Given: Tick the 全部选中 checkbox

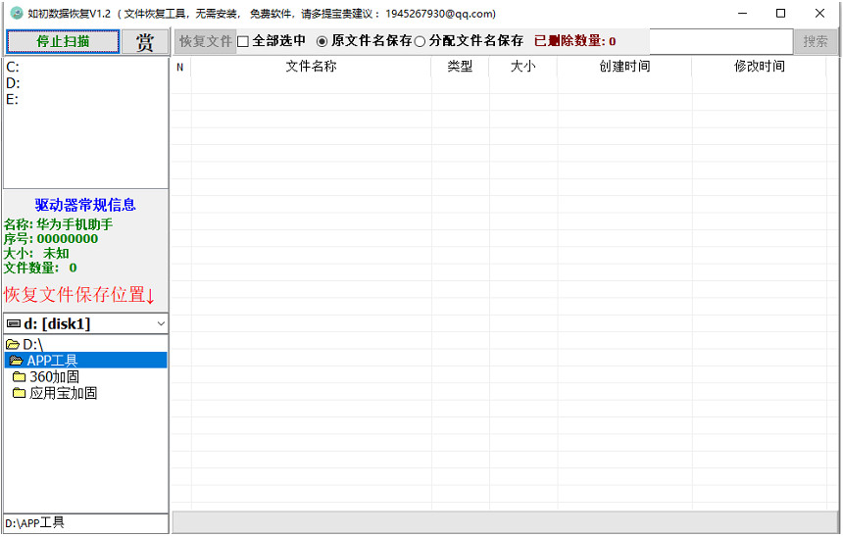Looking at the screenshot, I should click(243, 41).
